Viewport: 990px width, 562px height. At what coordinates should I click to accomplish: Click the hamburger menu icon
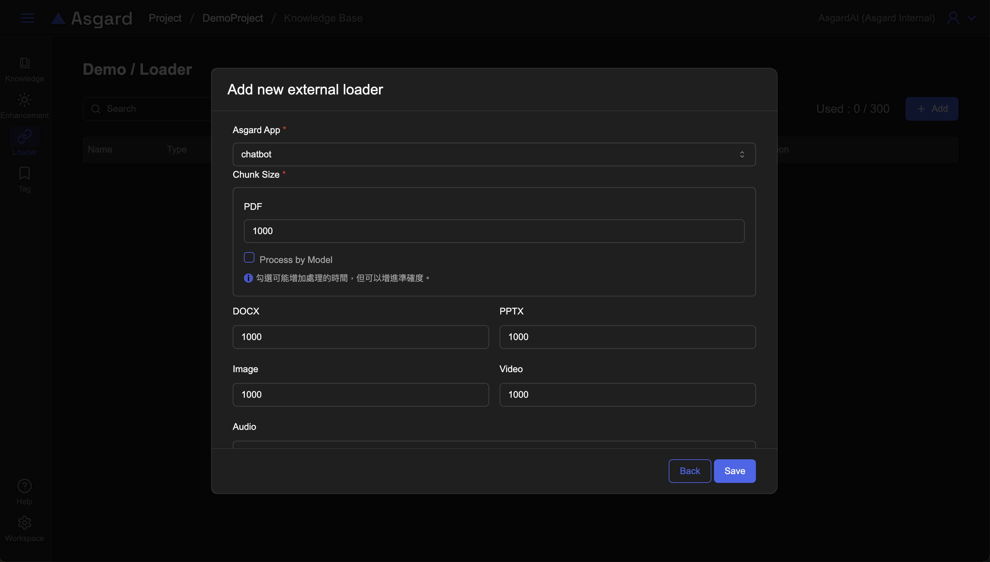pyautogui.click(x=27, y=18)
